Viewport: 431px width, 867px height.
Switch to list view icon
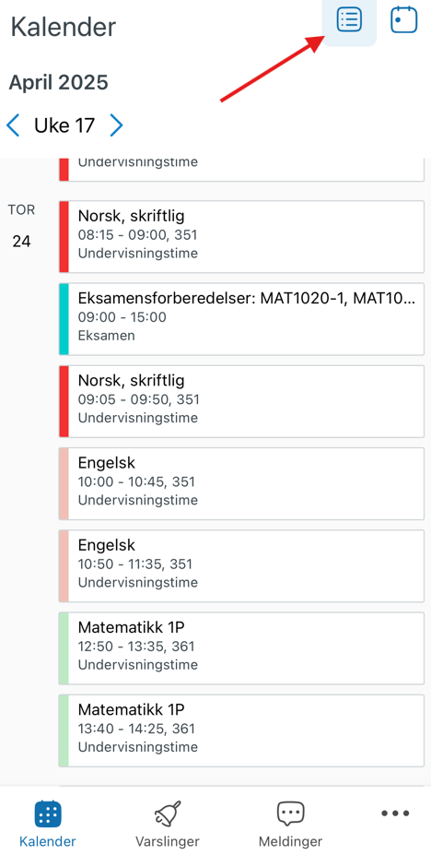(x=349, y=20)
